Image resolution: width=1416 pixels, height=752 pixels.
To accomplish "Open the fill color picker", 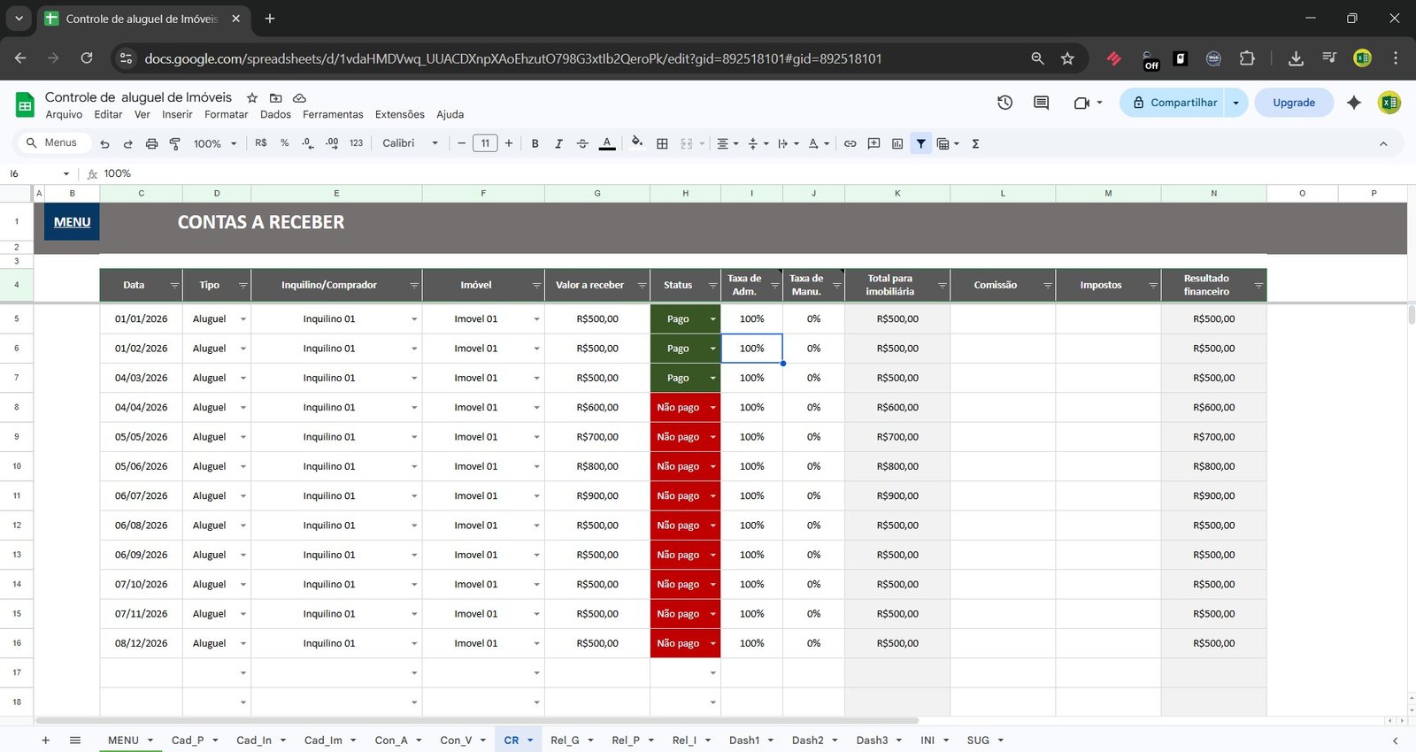I will (x=637, y=143).
